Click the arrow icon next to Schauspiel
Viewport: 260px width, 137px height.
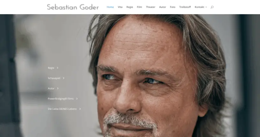pos(63,78)
